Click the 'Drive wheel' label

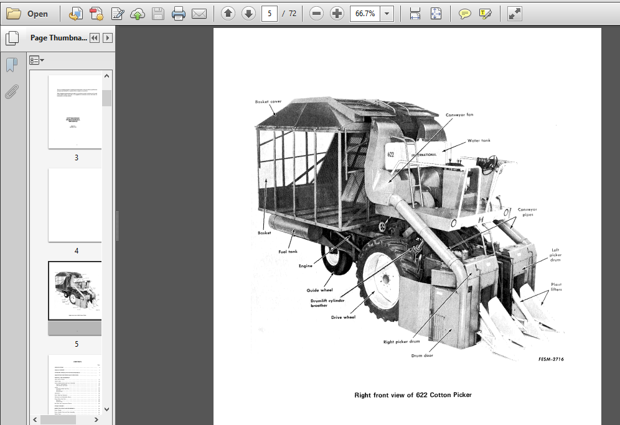(x=343, y=318)
